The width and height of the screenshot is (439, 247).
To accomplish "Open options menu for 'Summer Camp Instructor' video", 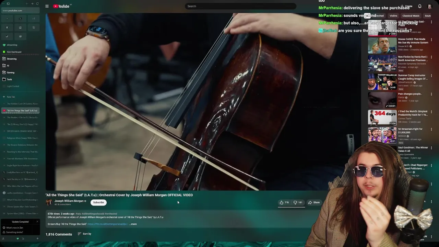I will click(431, 75).
